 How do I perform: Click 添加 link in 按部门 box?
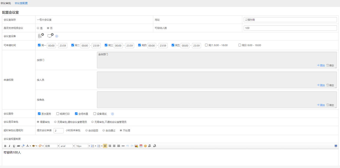pyautogui.click(x=321, y=66)
